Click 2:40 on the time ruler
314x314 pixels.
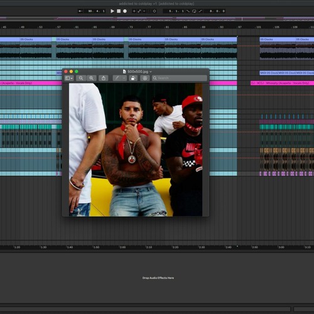229,247
